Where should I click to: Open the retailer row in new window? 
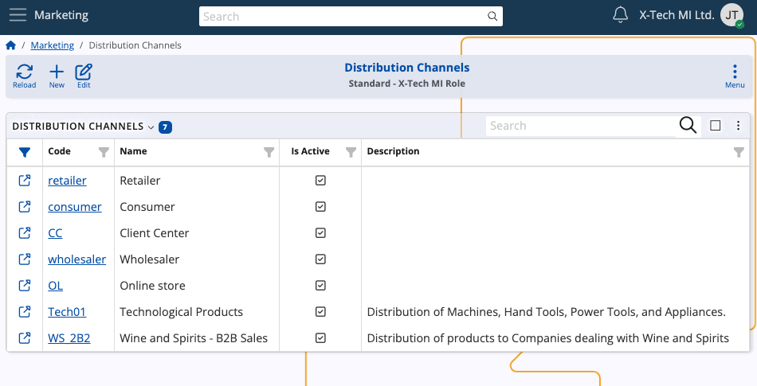tap(24, 181)
